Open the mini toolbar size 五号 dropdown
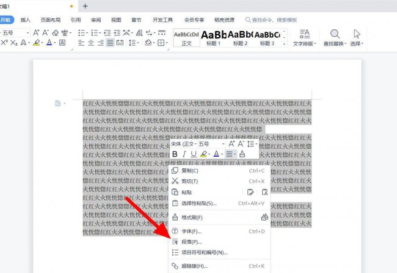This screenshot has width=397, height=273. [223, 144]
